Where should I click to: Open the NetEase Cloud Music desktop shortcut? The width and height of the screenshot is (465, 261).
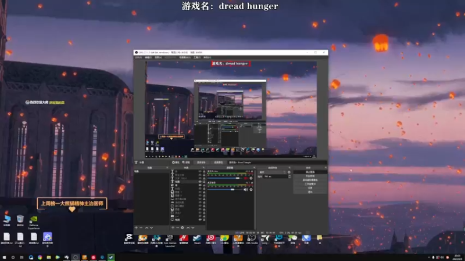211,239
